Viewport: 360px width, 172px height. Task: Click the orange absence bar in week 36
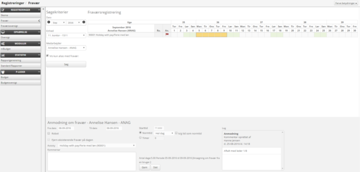point(211,35)
